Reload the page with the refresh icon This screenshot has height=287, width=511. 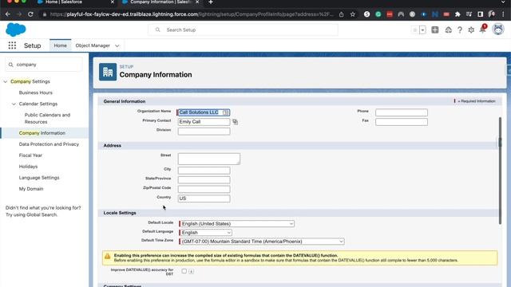[x=30, y=14]
